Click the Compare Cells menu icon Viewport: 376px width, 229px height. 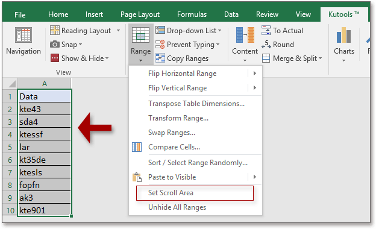[137, 147]
